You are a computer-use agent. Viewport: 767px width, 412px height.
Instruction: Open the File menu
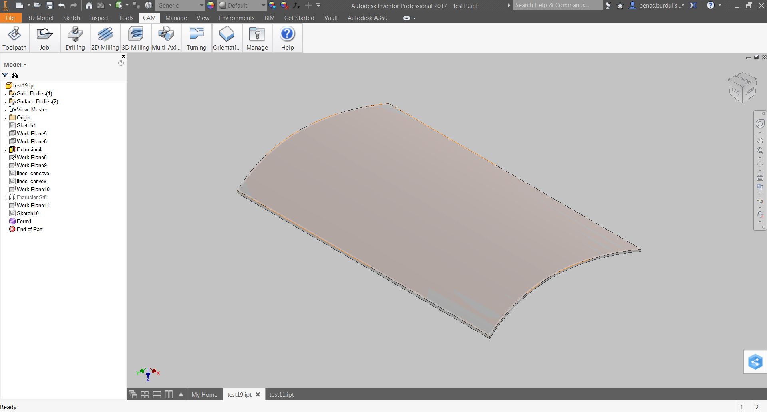point(10,18)
